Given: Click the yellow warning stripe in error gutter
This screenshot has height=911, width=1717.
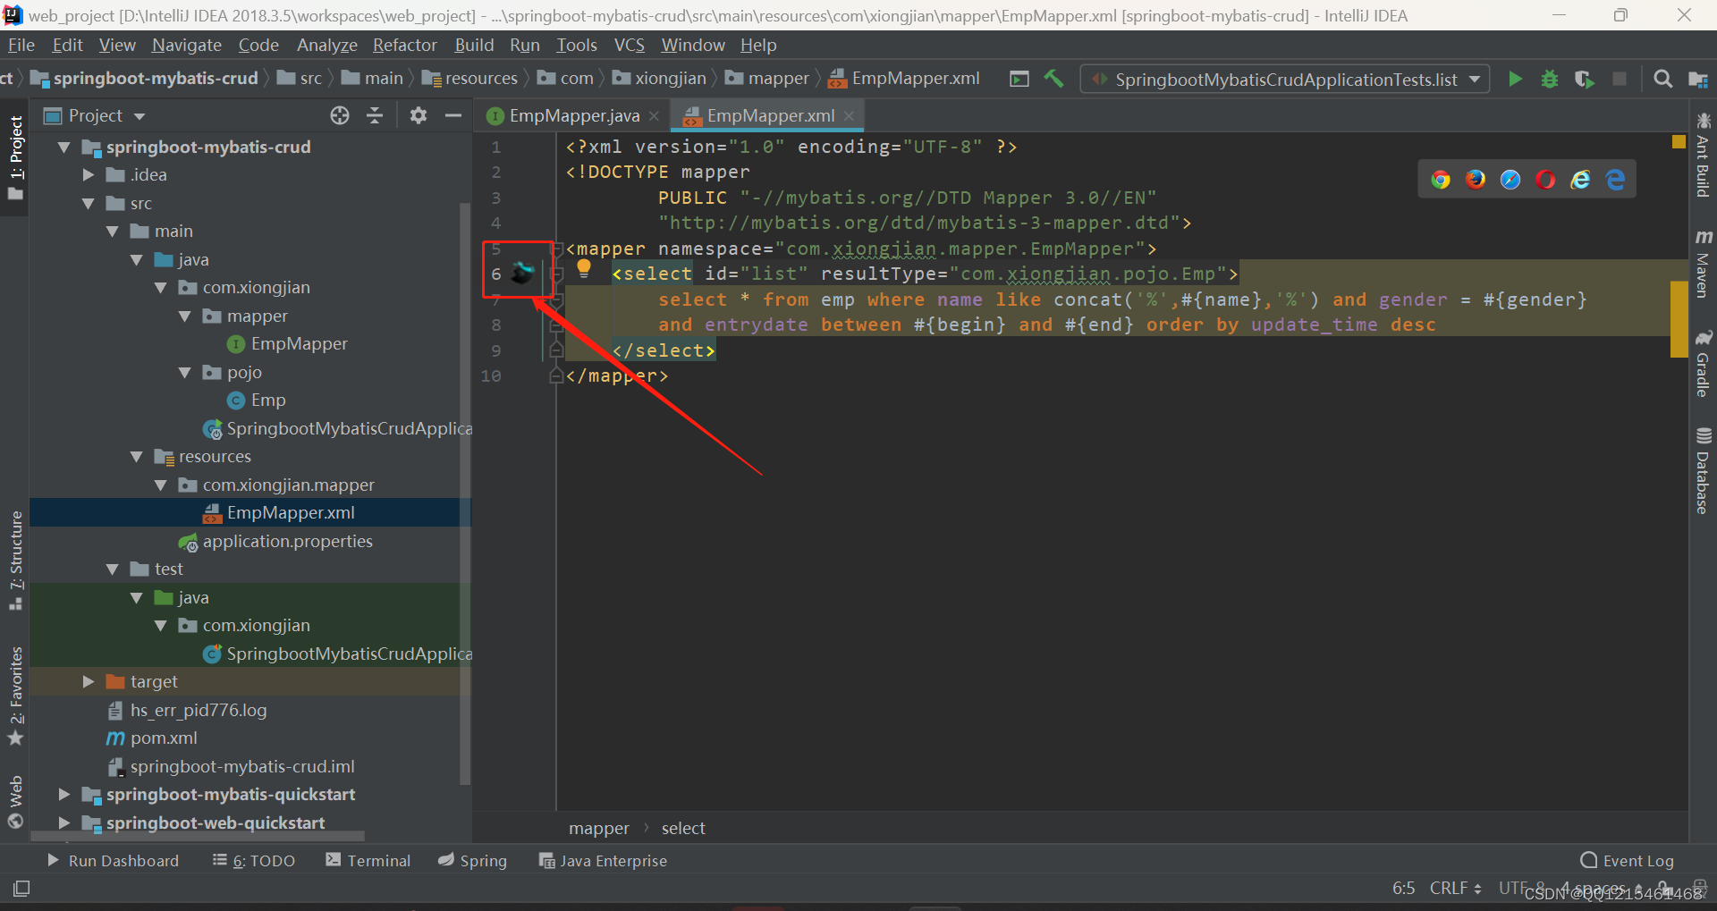Looking at the screenshot, I should click(1679, 319).
